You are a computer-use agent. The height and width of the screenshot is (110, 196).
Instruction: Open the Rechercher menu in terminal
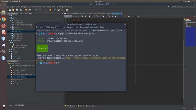click(x=72, y=27)
